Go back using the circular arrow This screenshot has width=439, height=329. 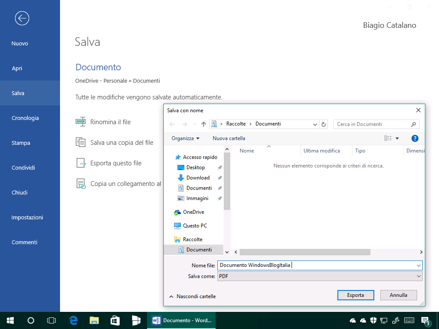pos(22,18)
